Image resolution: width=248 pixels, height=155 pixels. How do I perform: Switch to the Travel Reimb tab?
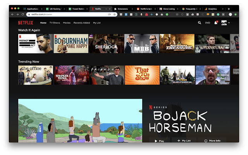[78, 9]
